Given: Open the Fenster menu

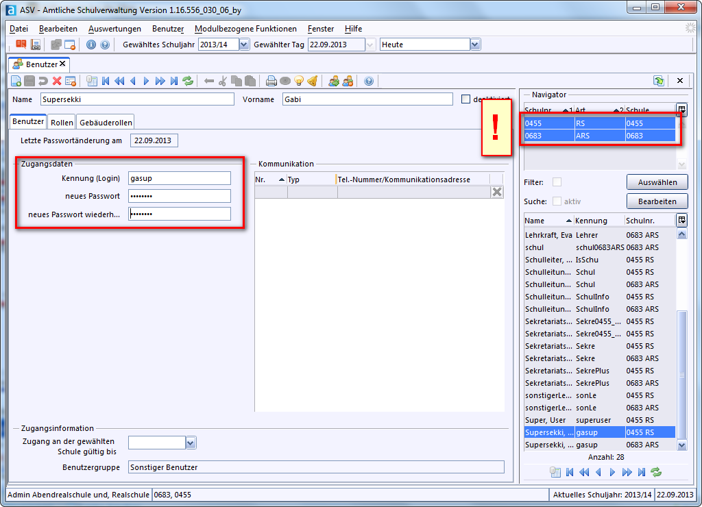Looking at the screenshot, I should pyautogui.click(x=321, y=29).
